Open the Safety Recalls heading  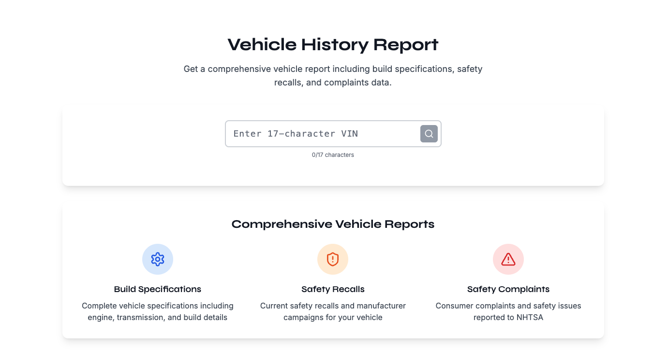click(333, 289)
